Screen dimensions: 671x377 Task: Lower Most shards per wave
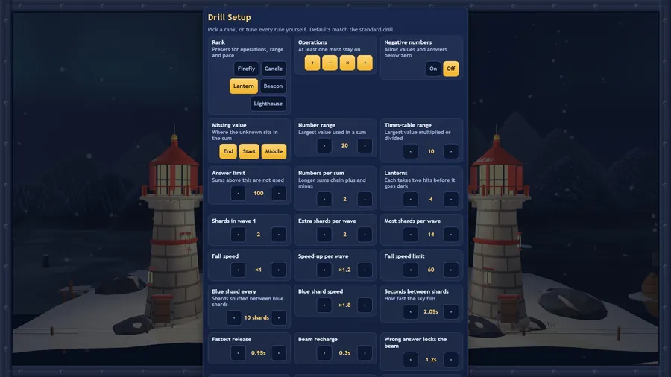[x=410, y=234]
